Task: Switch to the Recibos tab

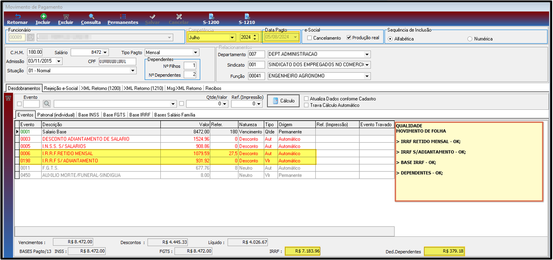Action: click(x=213, y=88)
